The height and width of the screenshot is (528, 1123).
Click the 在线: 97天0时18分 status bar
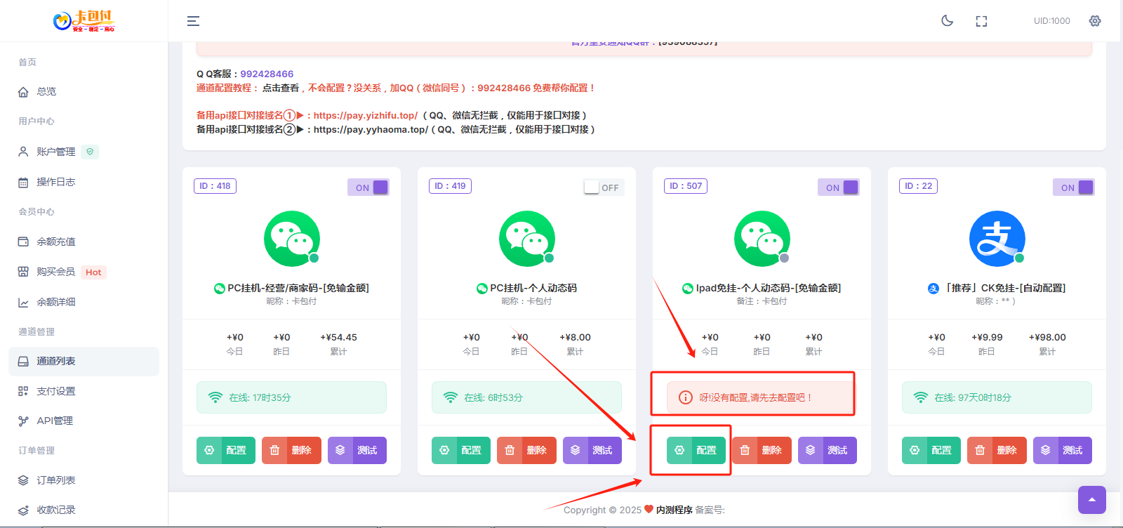[997, 397]
